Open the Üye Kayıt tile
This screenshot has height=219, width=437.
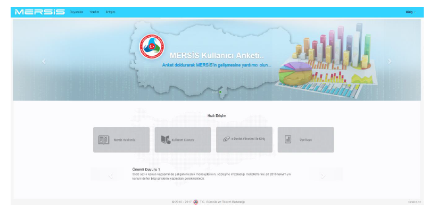pos(306,140)
